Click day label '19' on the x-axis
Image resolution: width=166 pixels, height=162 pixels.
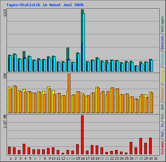coord(97,158)
